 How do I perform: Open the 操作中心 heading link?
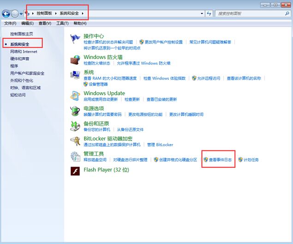tap(94, 36)
